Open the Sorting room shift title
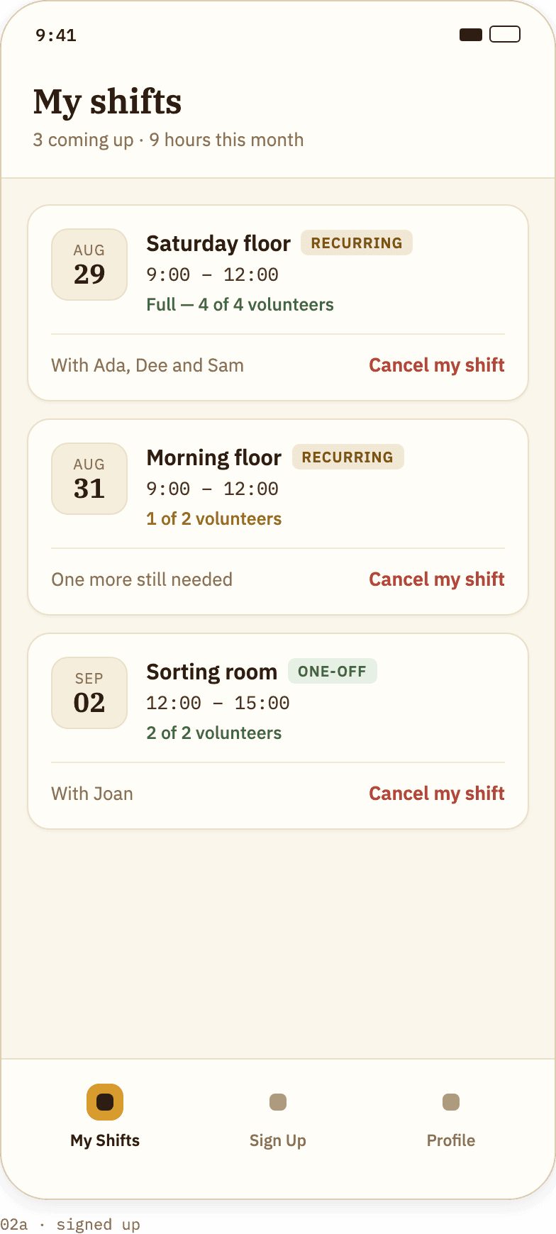Screen dimensions: 556x1234 tap(211, 672)
